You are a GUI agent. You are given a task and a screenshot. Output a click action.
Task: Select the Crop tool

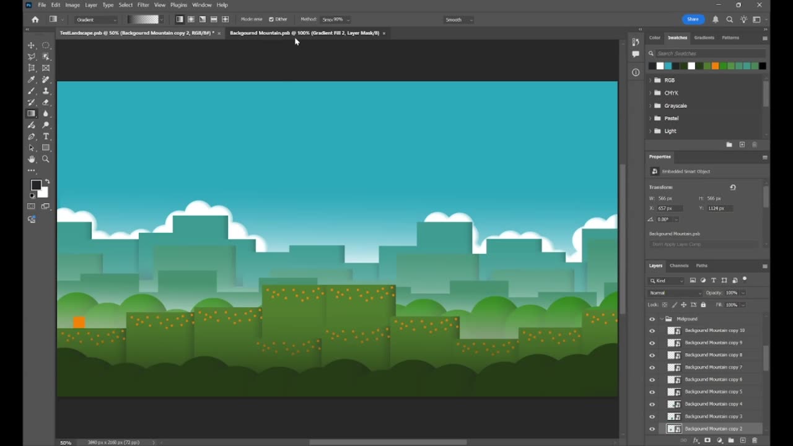pos(32,68)
